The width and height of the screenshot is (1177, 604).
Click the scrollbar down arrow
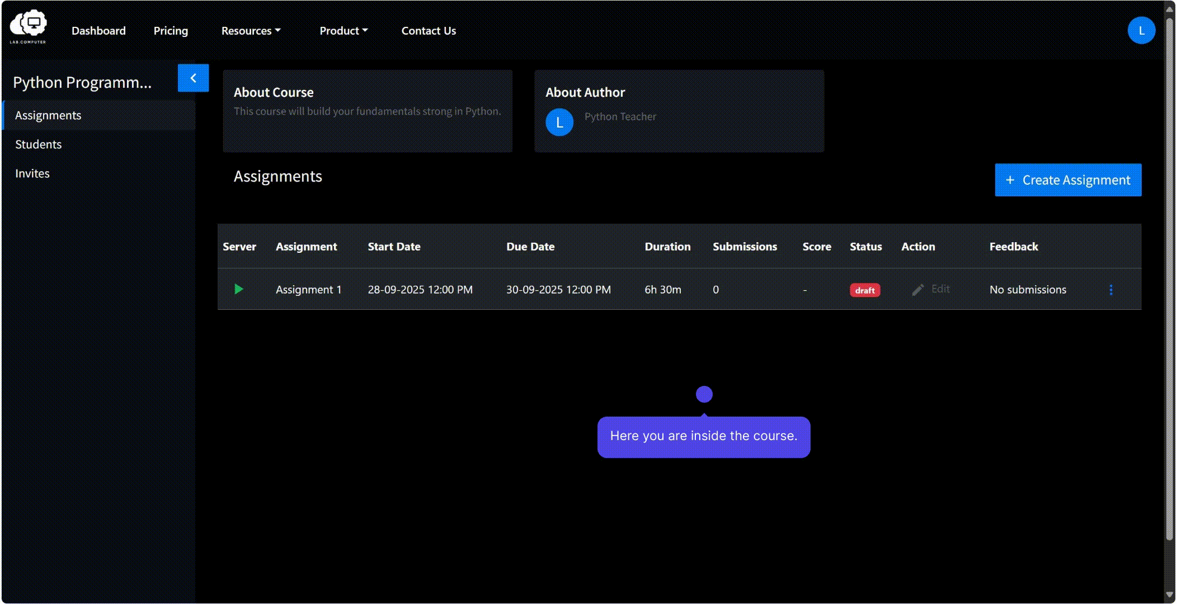click(x=1169, y=595)
